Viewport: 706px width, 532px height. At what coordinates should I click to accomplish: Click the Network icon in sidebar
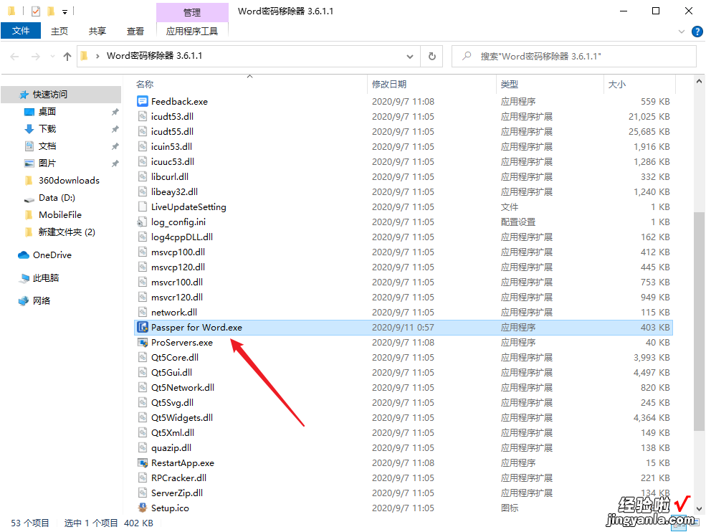coord(24,301)
